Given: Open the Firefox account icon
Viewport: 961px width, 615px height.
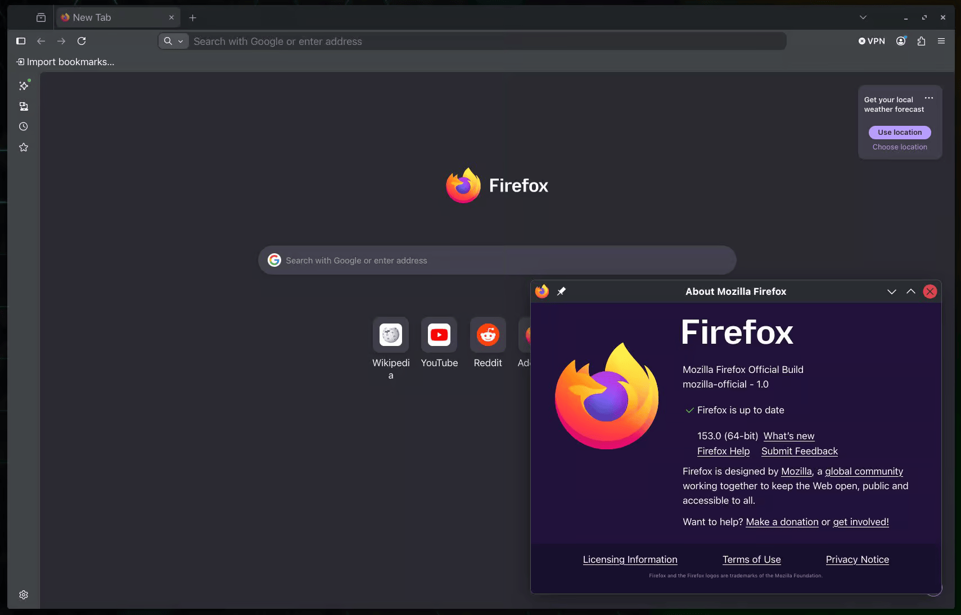Looking at the screenshot, I should click(x=901, y=41).
